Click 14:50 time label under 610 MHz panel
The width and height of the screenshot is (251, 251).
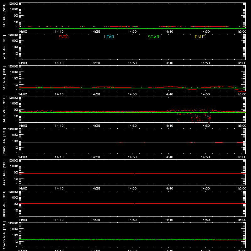coord(205,94)
